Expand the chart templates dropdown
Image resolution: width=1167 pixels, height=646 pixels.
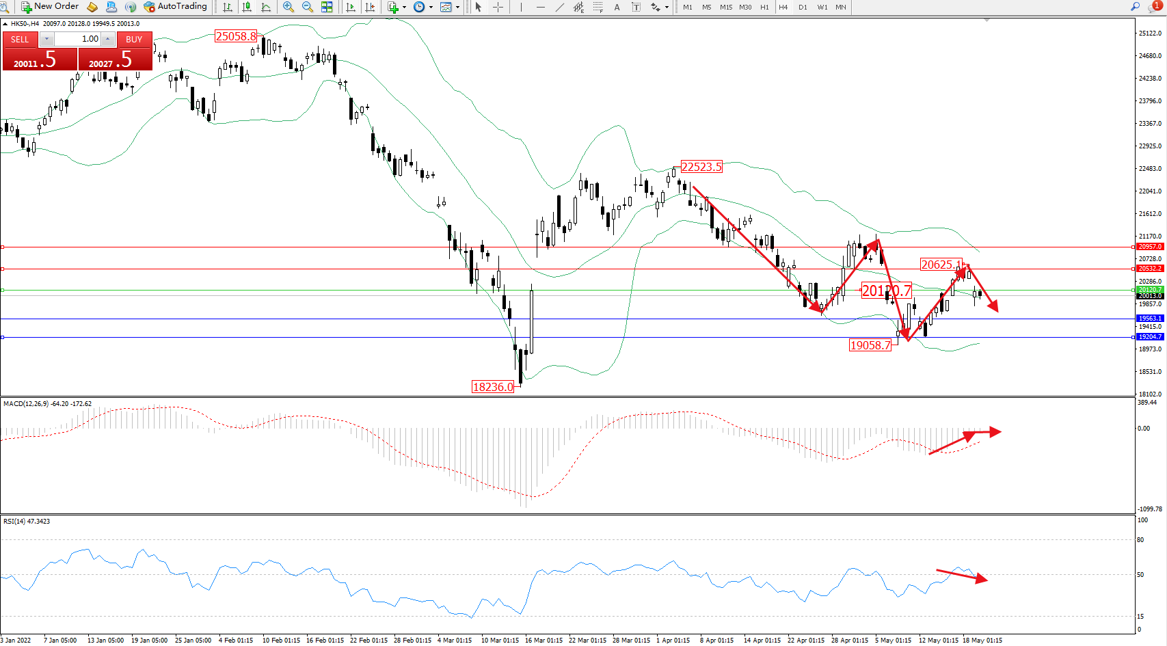pyautogui.click(x=458, y=7)
